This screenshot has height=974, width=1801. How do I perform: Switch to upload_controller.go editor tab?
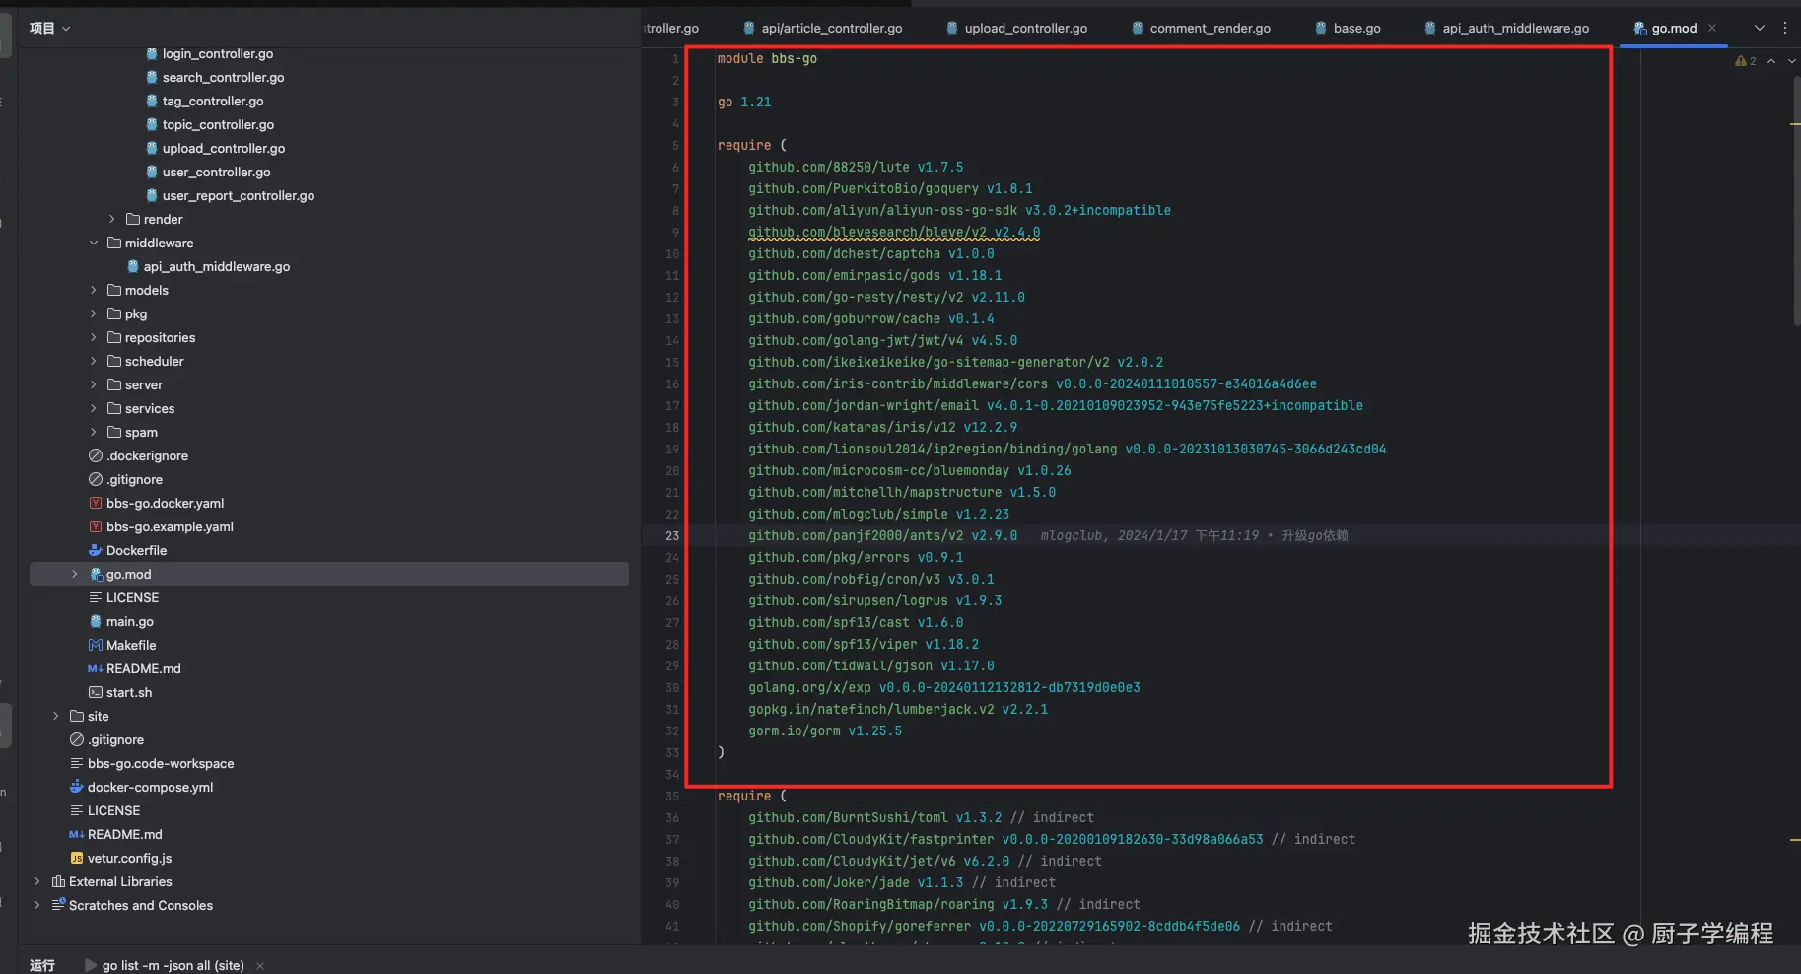tap(1016, 29)
